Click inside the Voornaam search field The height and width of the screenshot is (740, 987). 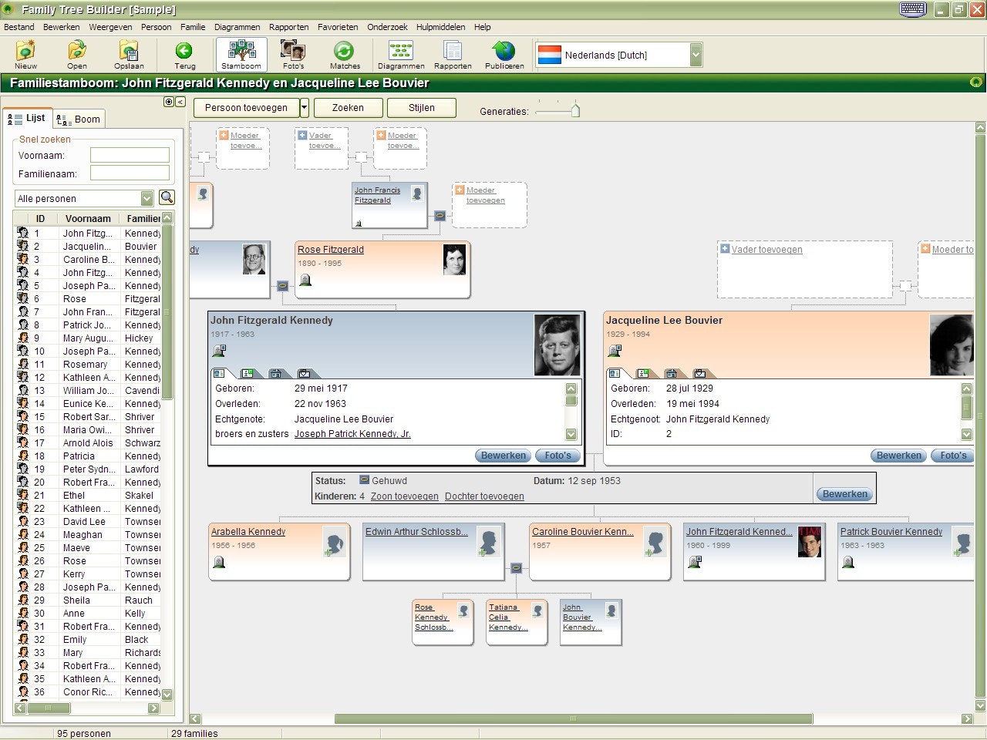(129, 154)
